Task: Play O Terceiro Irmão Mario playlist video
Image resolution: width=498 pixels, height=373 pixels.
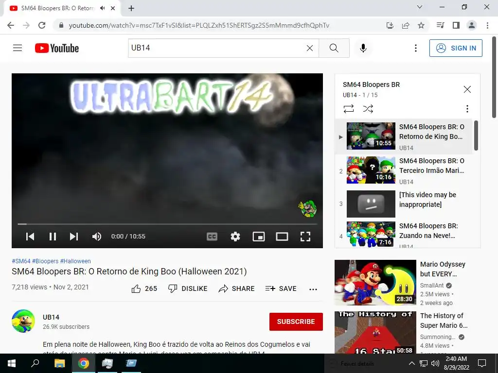Action: click(404, 170)
